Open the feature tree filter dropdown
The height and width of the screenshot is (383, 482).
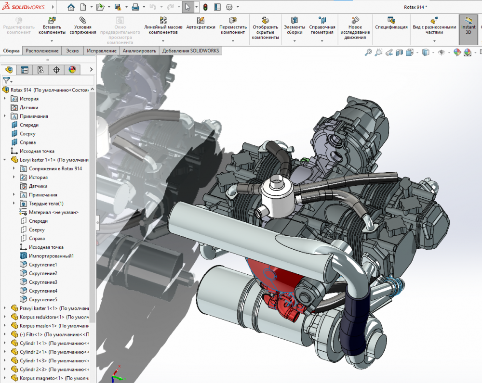point(7,80)
